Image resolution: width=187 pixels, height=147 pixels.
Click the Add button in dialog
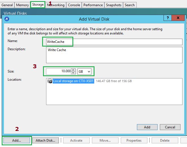pyautogui.click(x=147, y=127)
